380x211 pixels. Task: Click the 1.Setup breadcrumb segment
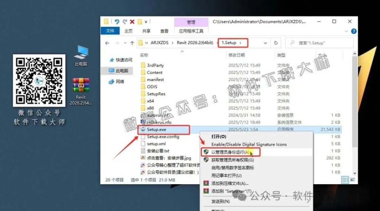tap(229, 43)
